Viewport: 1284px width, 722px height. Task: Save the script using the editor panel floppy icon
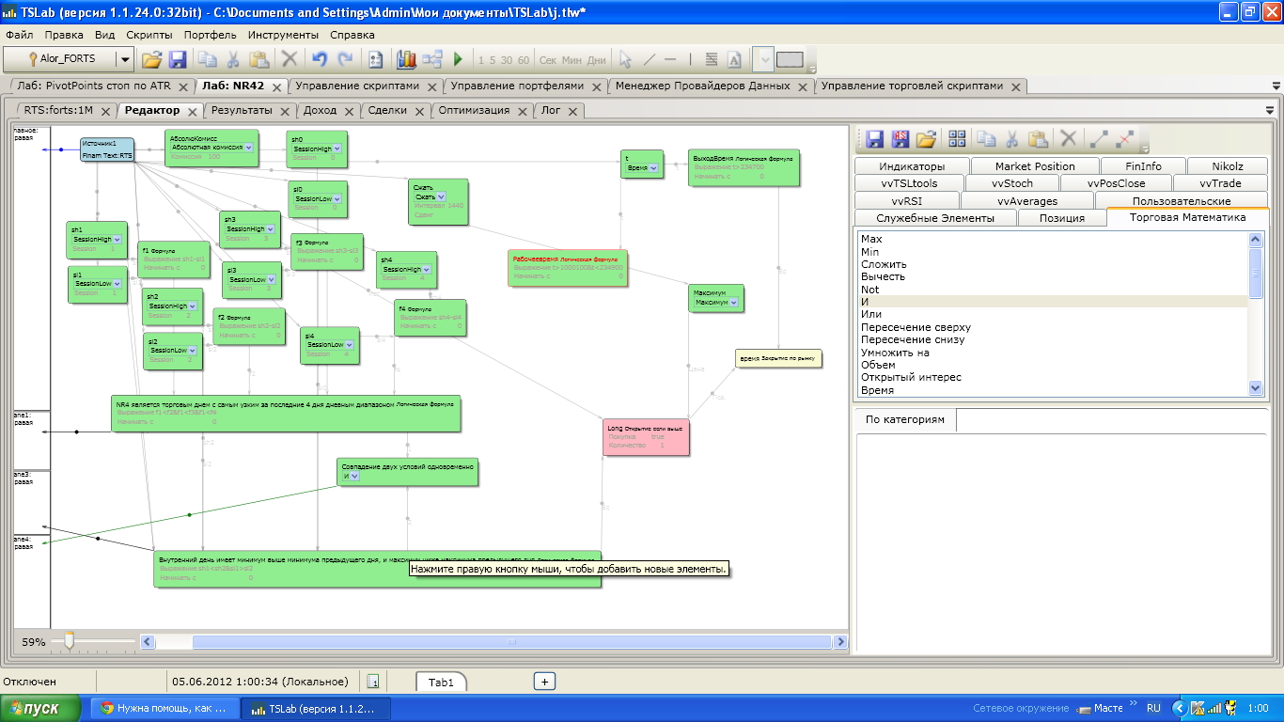(875, 139)
